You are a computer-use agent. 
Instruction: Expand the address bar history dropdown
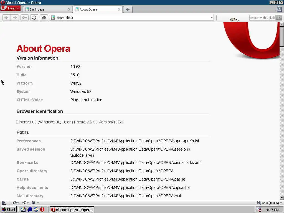pyautogui.click(x=212, y=17)
